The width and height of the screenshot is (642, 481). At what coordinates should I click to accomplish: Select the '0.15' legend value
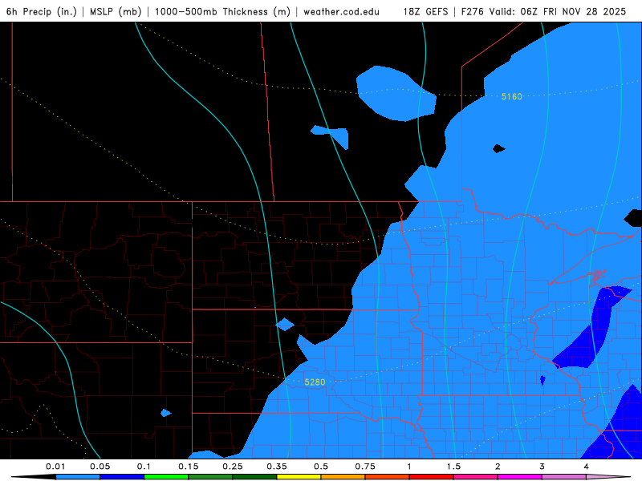[x=189, y=467]
